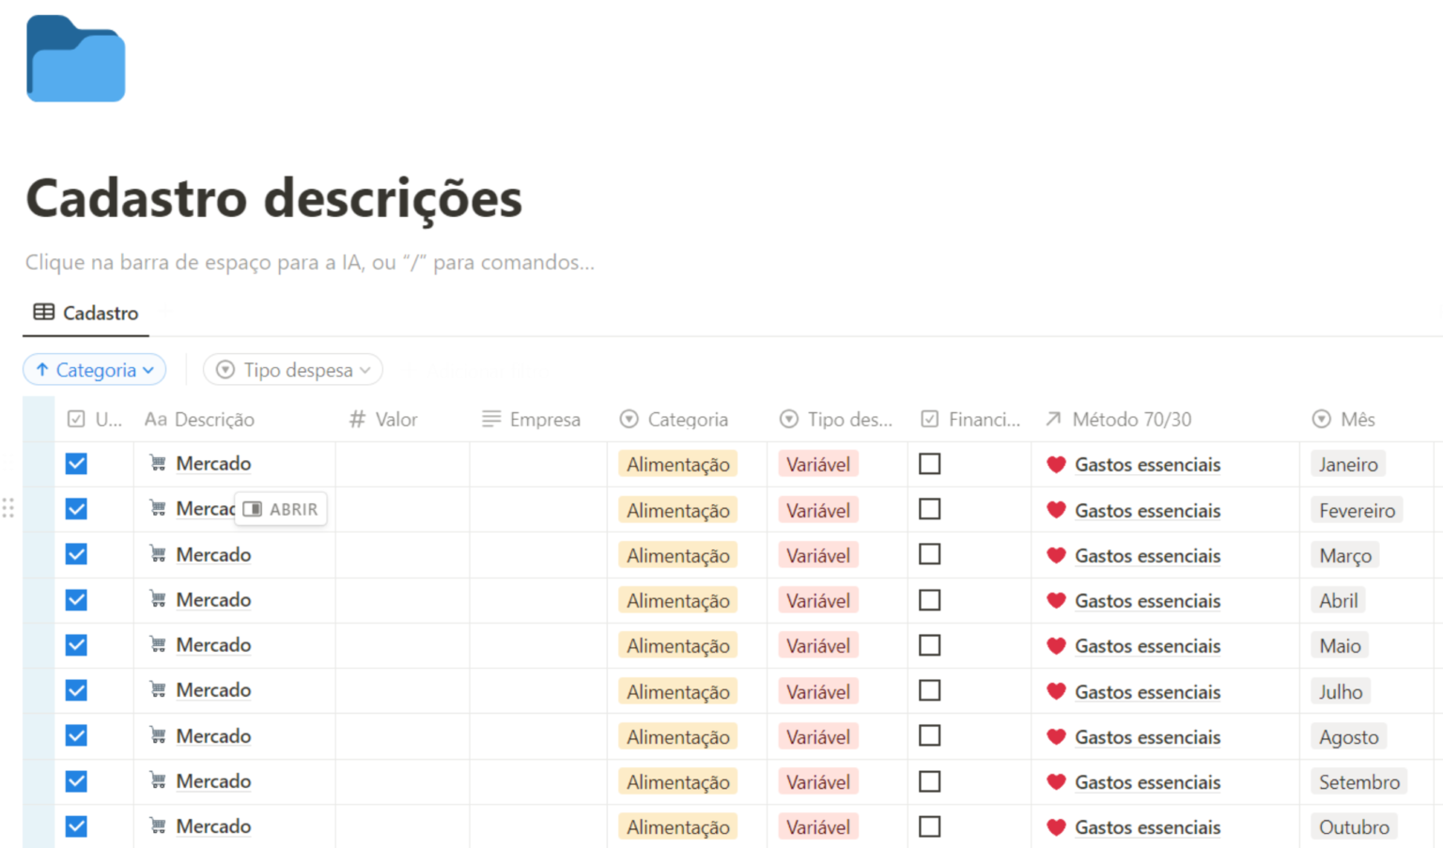Open the Mercado entry for Agosto
The width and height of the screenshot is (1443, 848).
(x=213, y=736)
